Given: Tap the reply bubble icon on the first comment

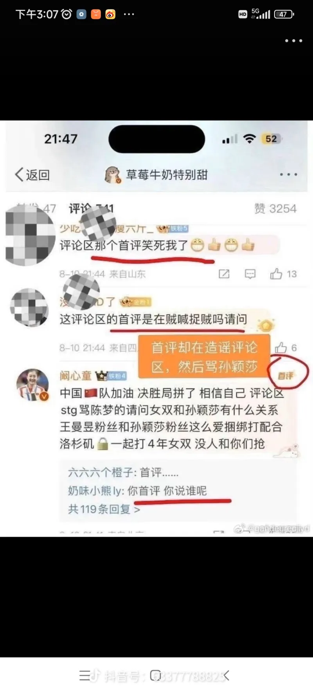Looking at the screenshot, I should (250, 274).
